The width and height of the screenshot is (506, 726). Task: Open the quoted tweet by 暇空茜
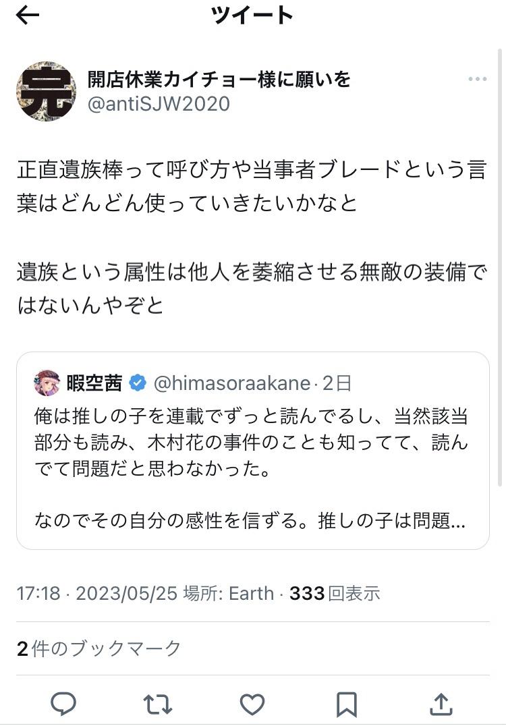252,466
